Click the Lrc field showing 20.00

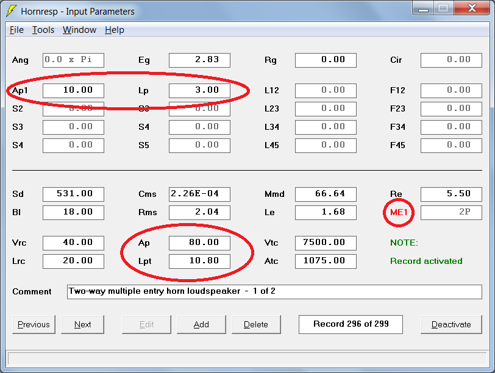point(73,261)
